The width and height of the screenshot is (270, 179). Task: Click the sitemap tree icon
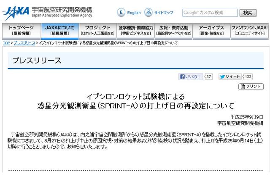pos(148,13)
